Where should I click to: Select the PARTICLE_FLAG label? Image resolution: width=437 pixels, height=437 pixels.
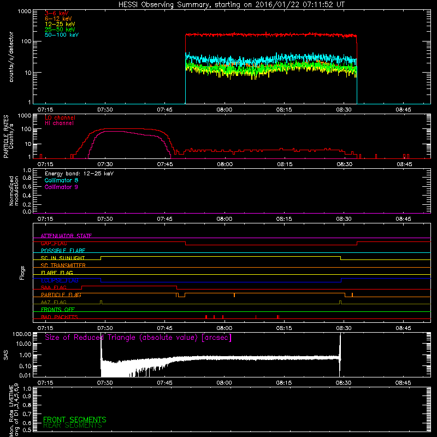[61, 295]
